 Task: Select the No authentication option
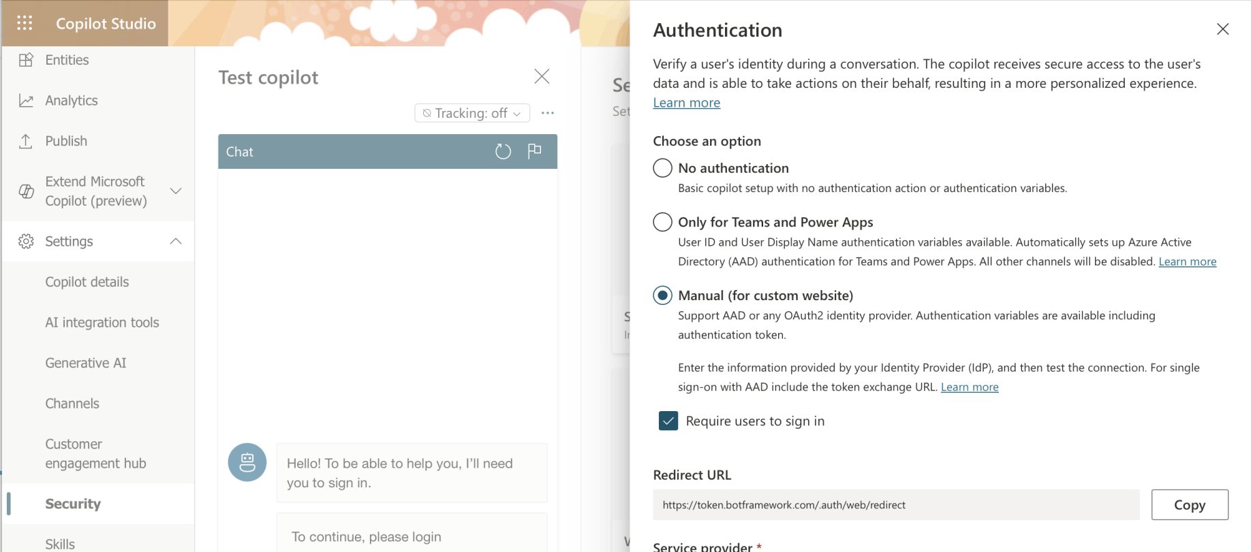click(x=662, y=168)
